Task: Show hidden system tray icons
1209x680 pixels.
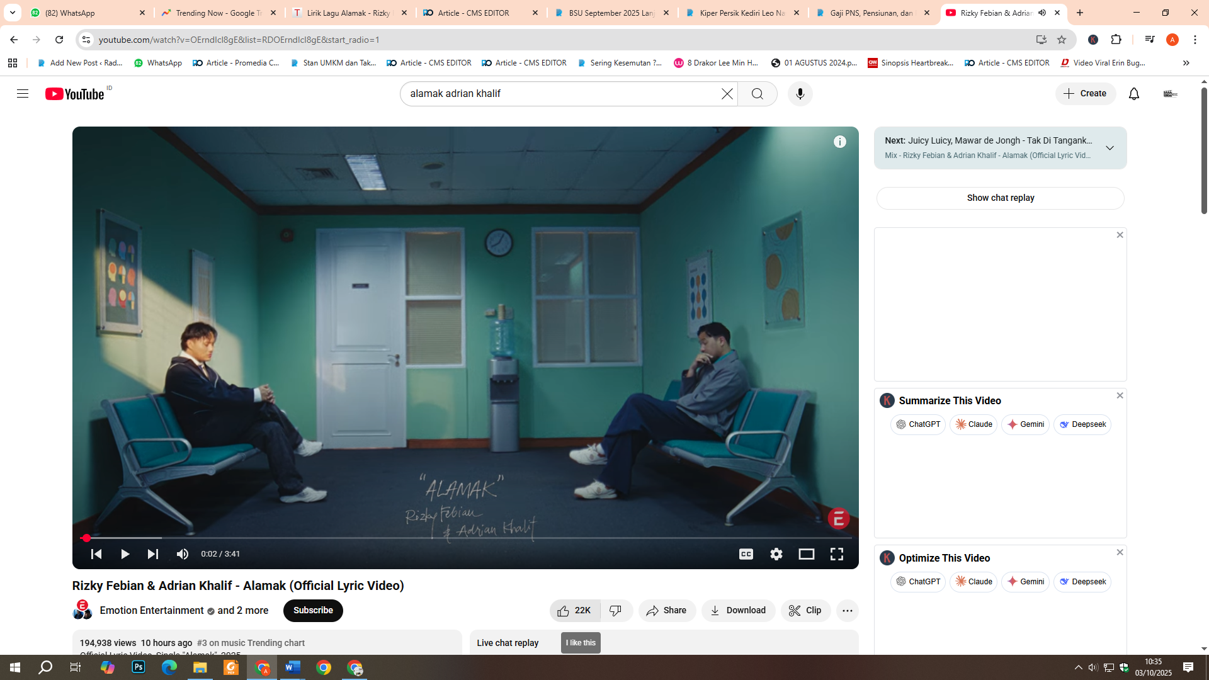Action: [1079, 667]
